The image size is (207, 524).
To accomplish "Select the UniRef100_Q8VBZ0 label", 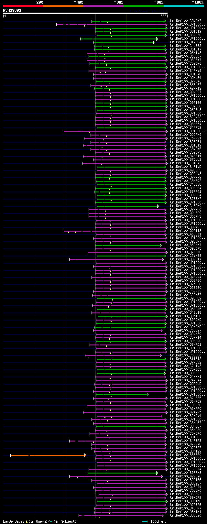I will (x=186, y=515).
